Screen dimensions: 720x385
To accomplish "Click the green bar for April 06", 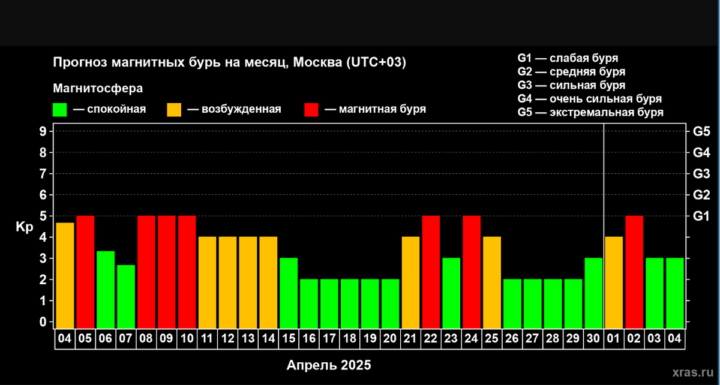I will (106, 289).
